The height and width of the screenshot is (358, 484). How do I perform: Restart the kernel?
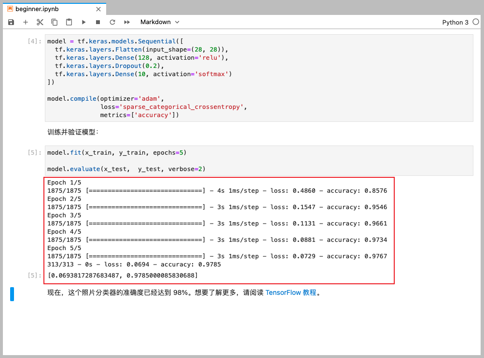(x=112, y=22)
